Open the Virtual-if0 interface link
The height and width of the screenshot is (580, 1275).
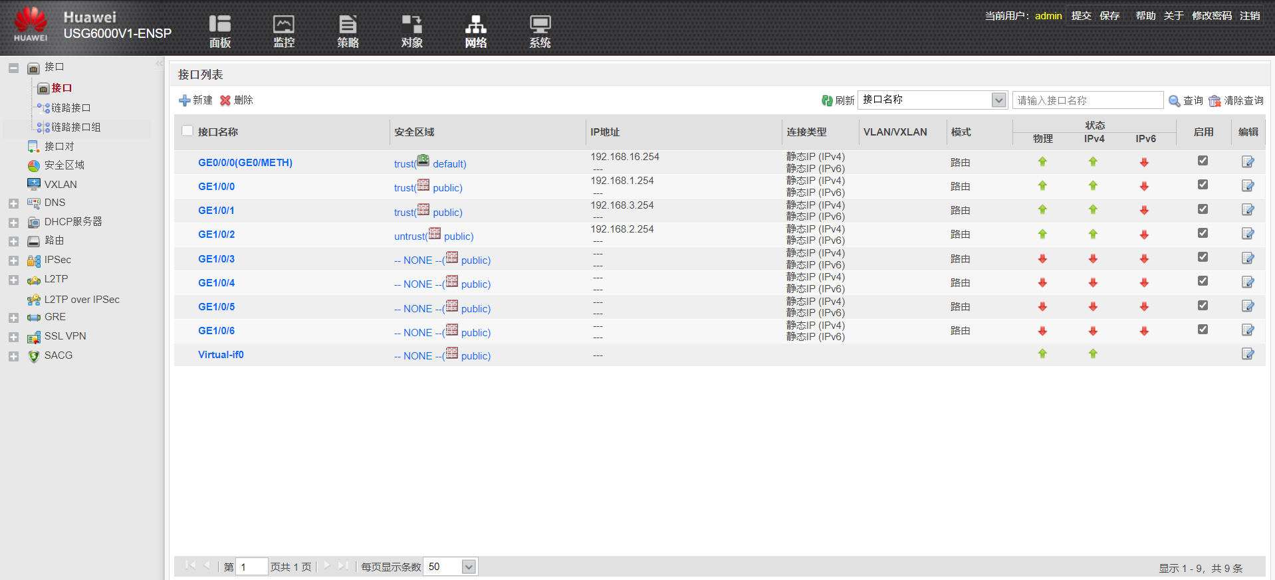click(x=221, y=355)
